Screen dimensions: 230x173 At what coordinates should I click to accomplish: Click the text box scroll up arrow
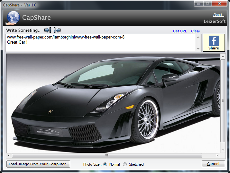[198, 37]
